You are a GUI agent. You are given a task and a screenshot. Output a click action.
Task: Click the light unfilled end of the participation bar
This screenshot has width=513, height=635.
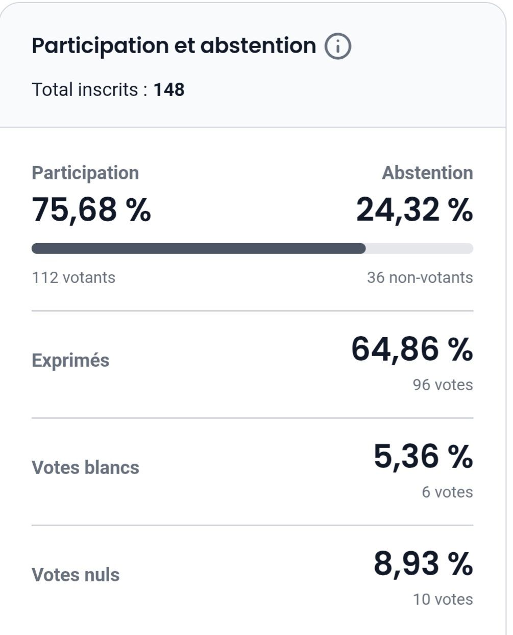pos(419,249)
